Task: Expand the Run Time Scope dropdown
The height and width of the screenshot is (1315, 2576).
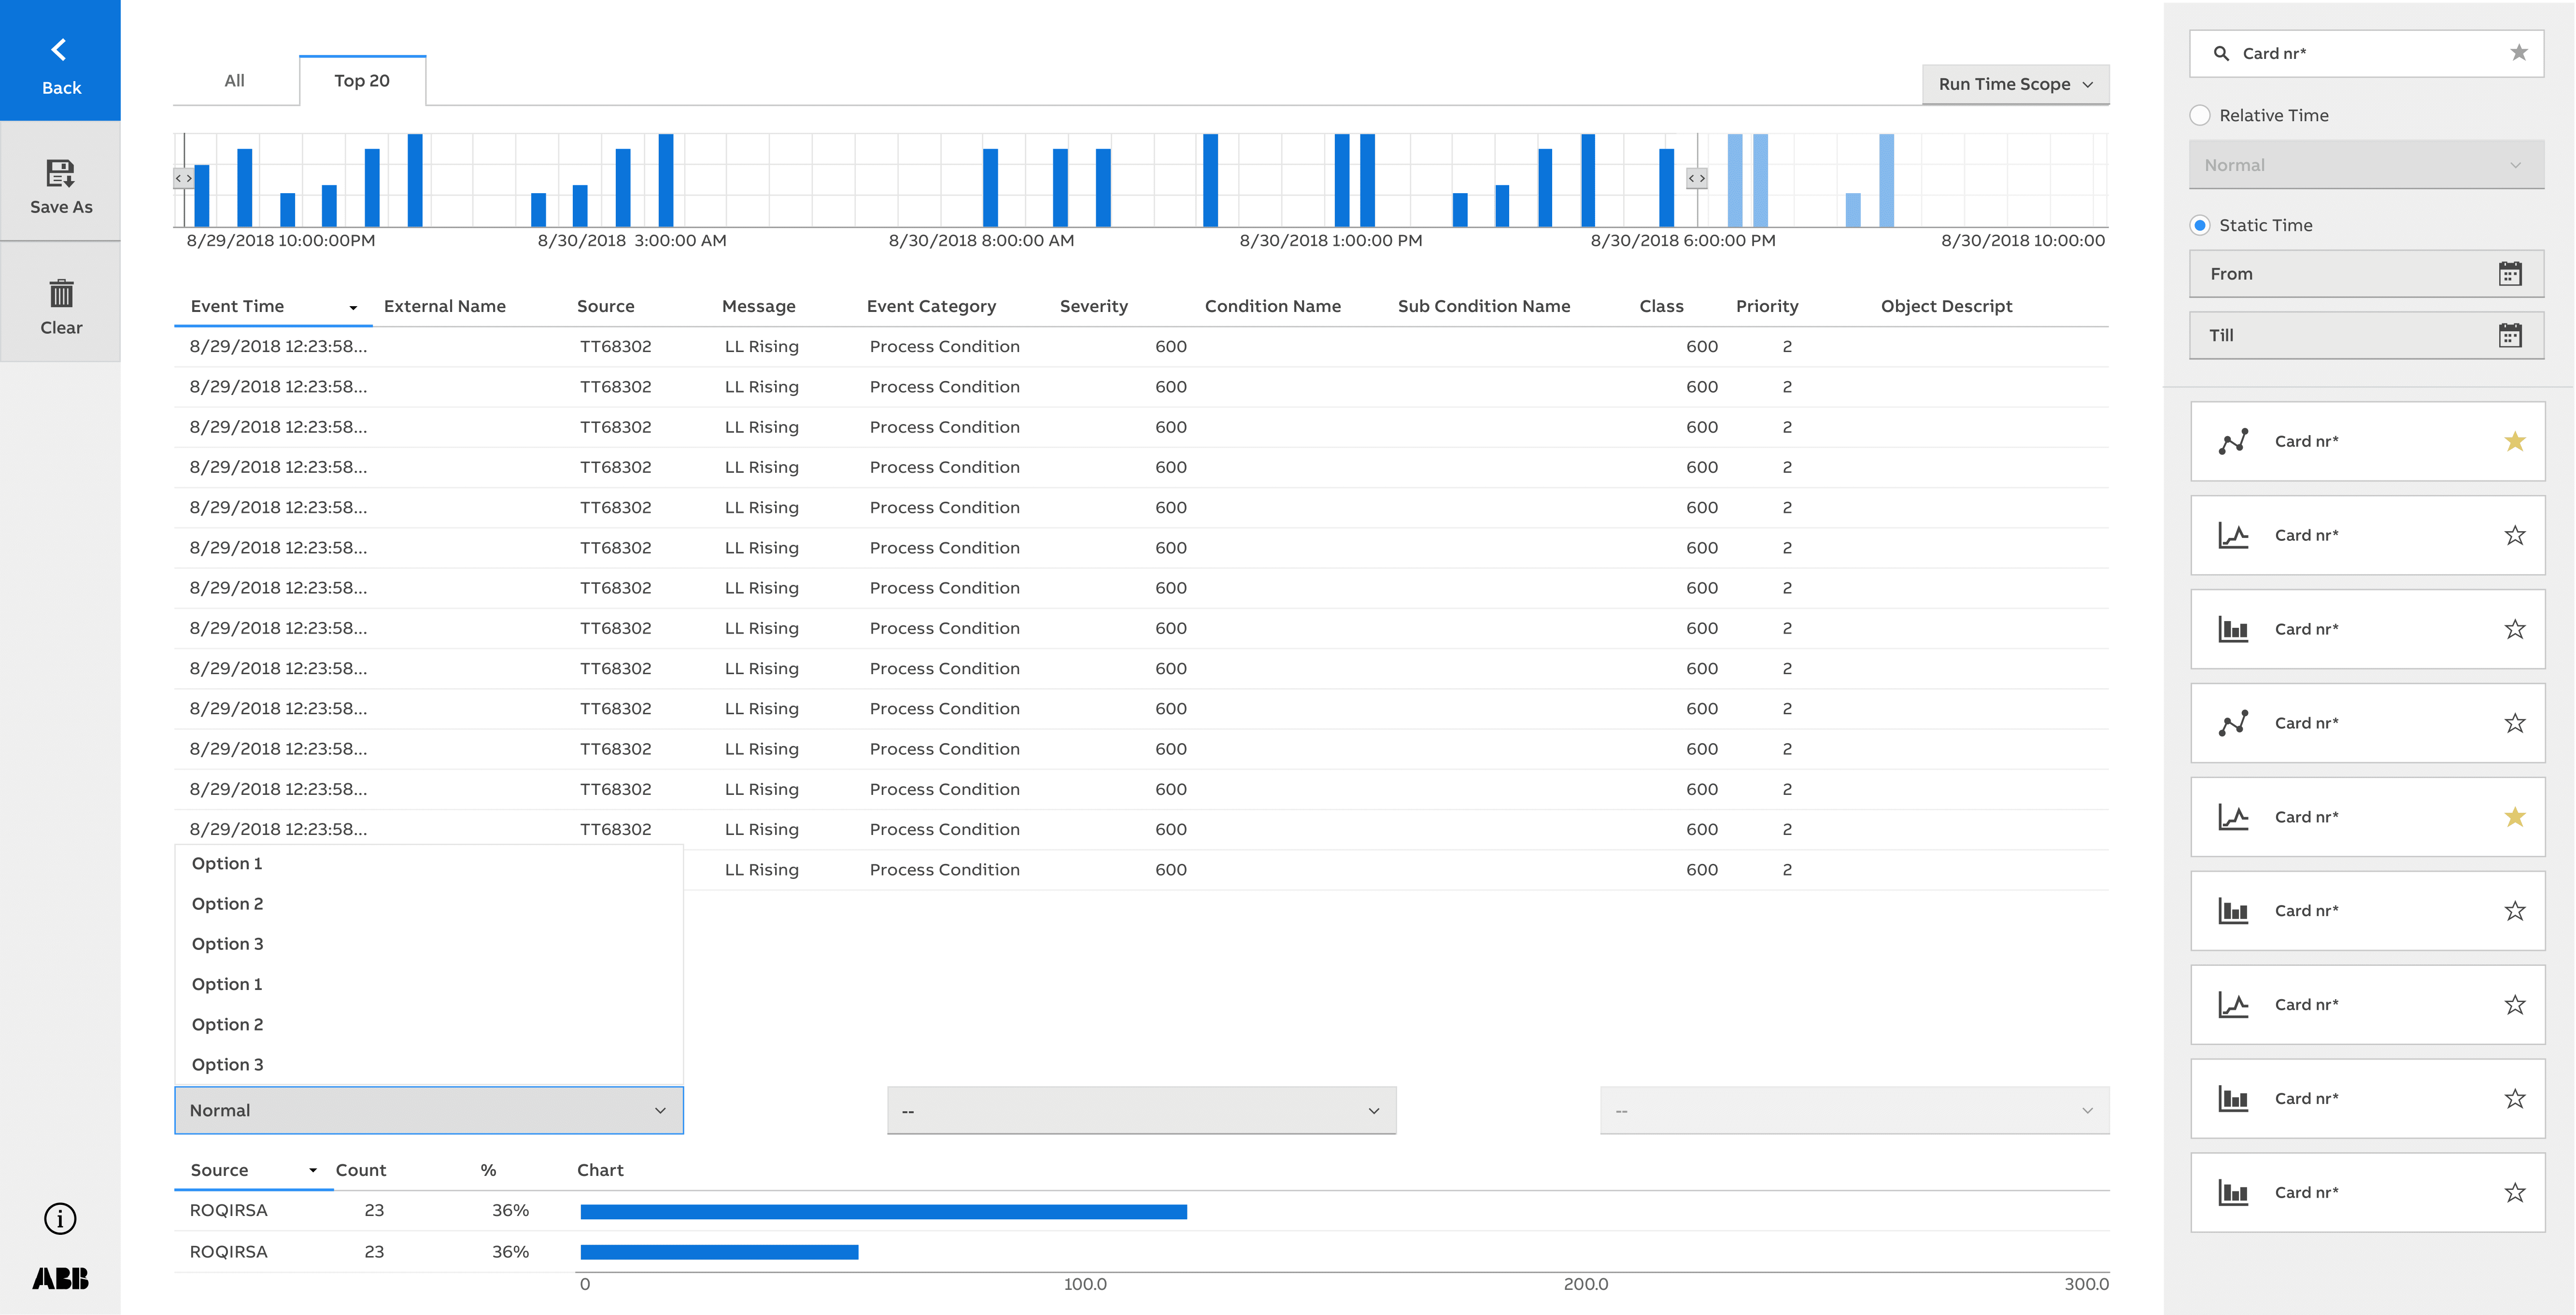Action: coord(2015,84)
